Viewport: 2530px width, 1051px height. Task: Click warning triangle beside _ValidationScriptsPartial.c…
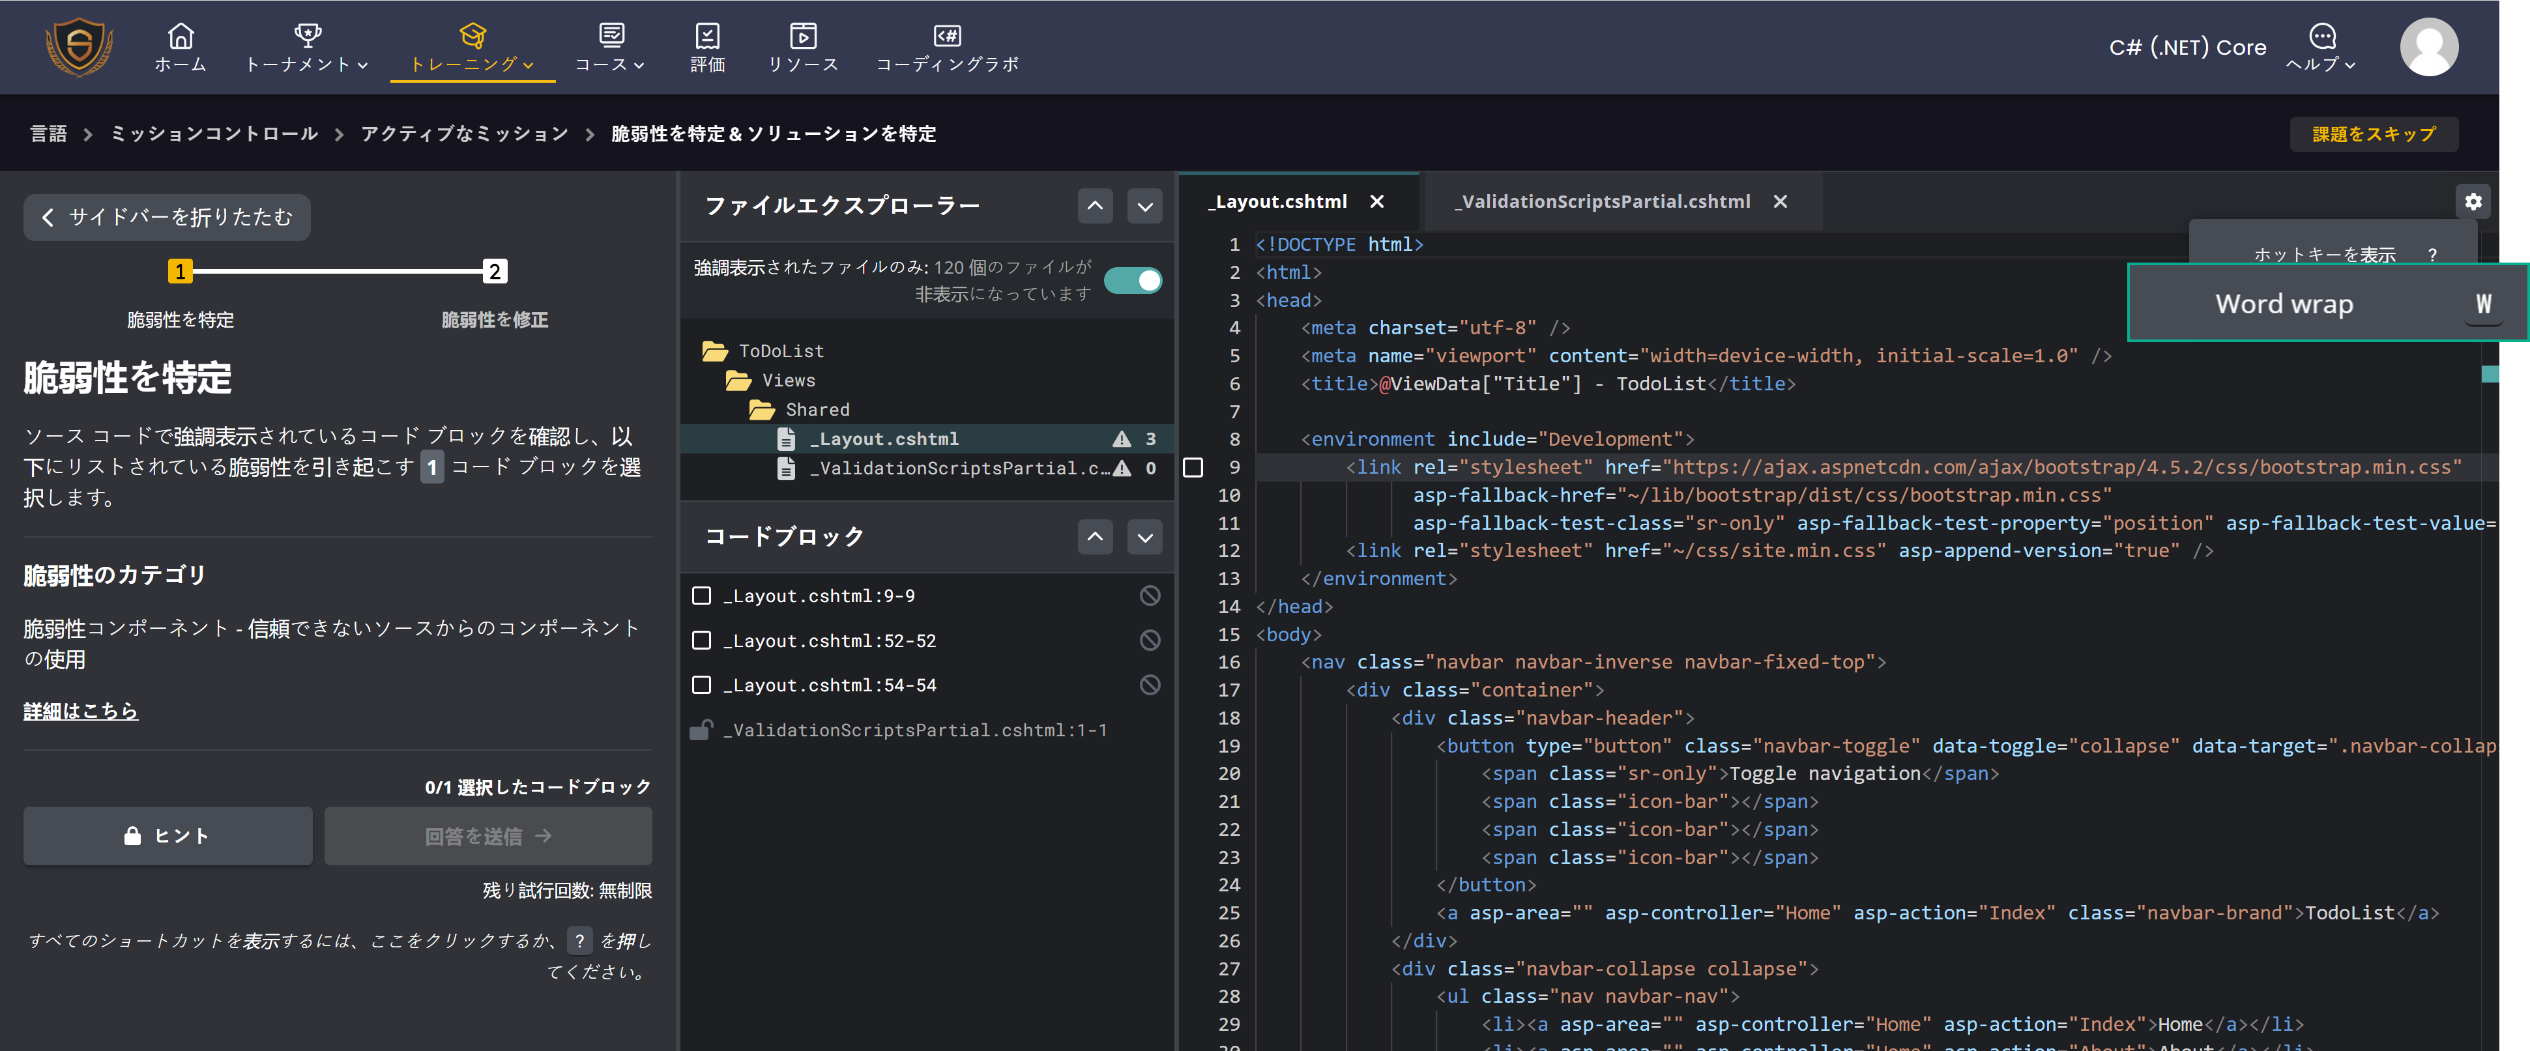(1120, 468)
